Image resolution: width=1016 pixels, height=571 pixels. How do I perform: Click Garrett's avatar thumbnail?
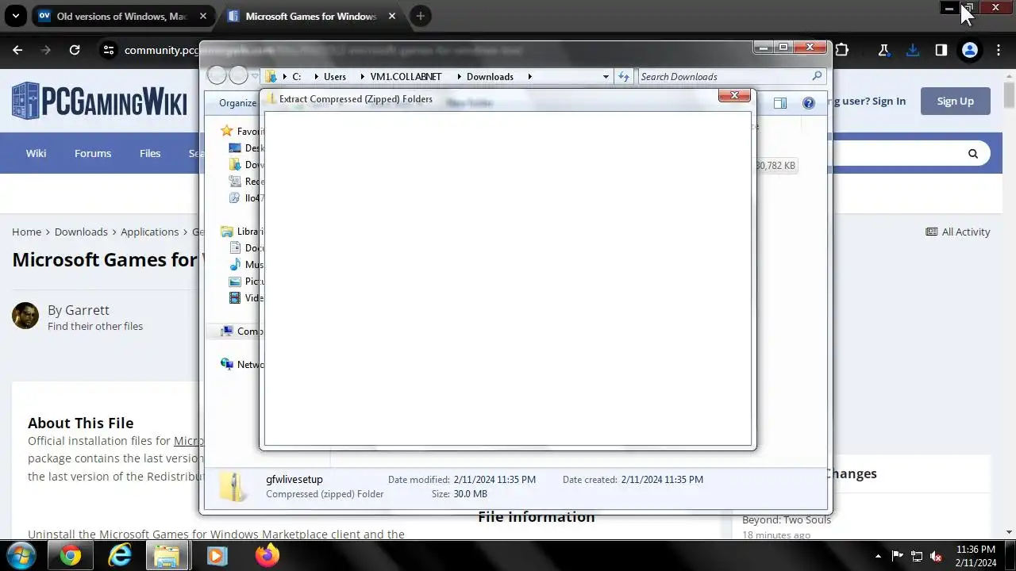25,316
